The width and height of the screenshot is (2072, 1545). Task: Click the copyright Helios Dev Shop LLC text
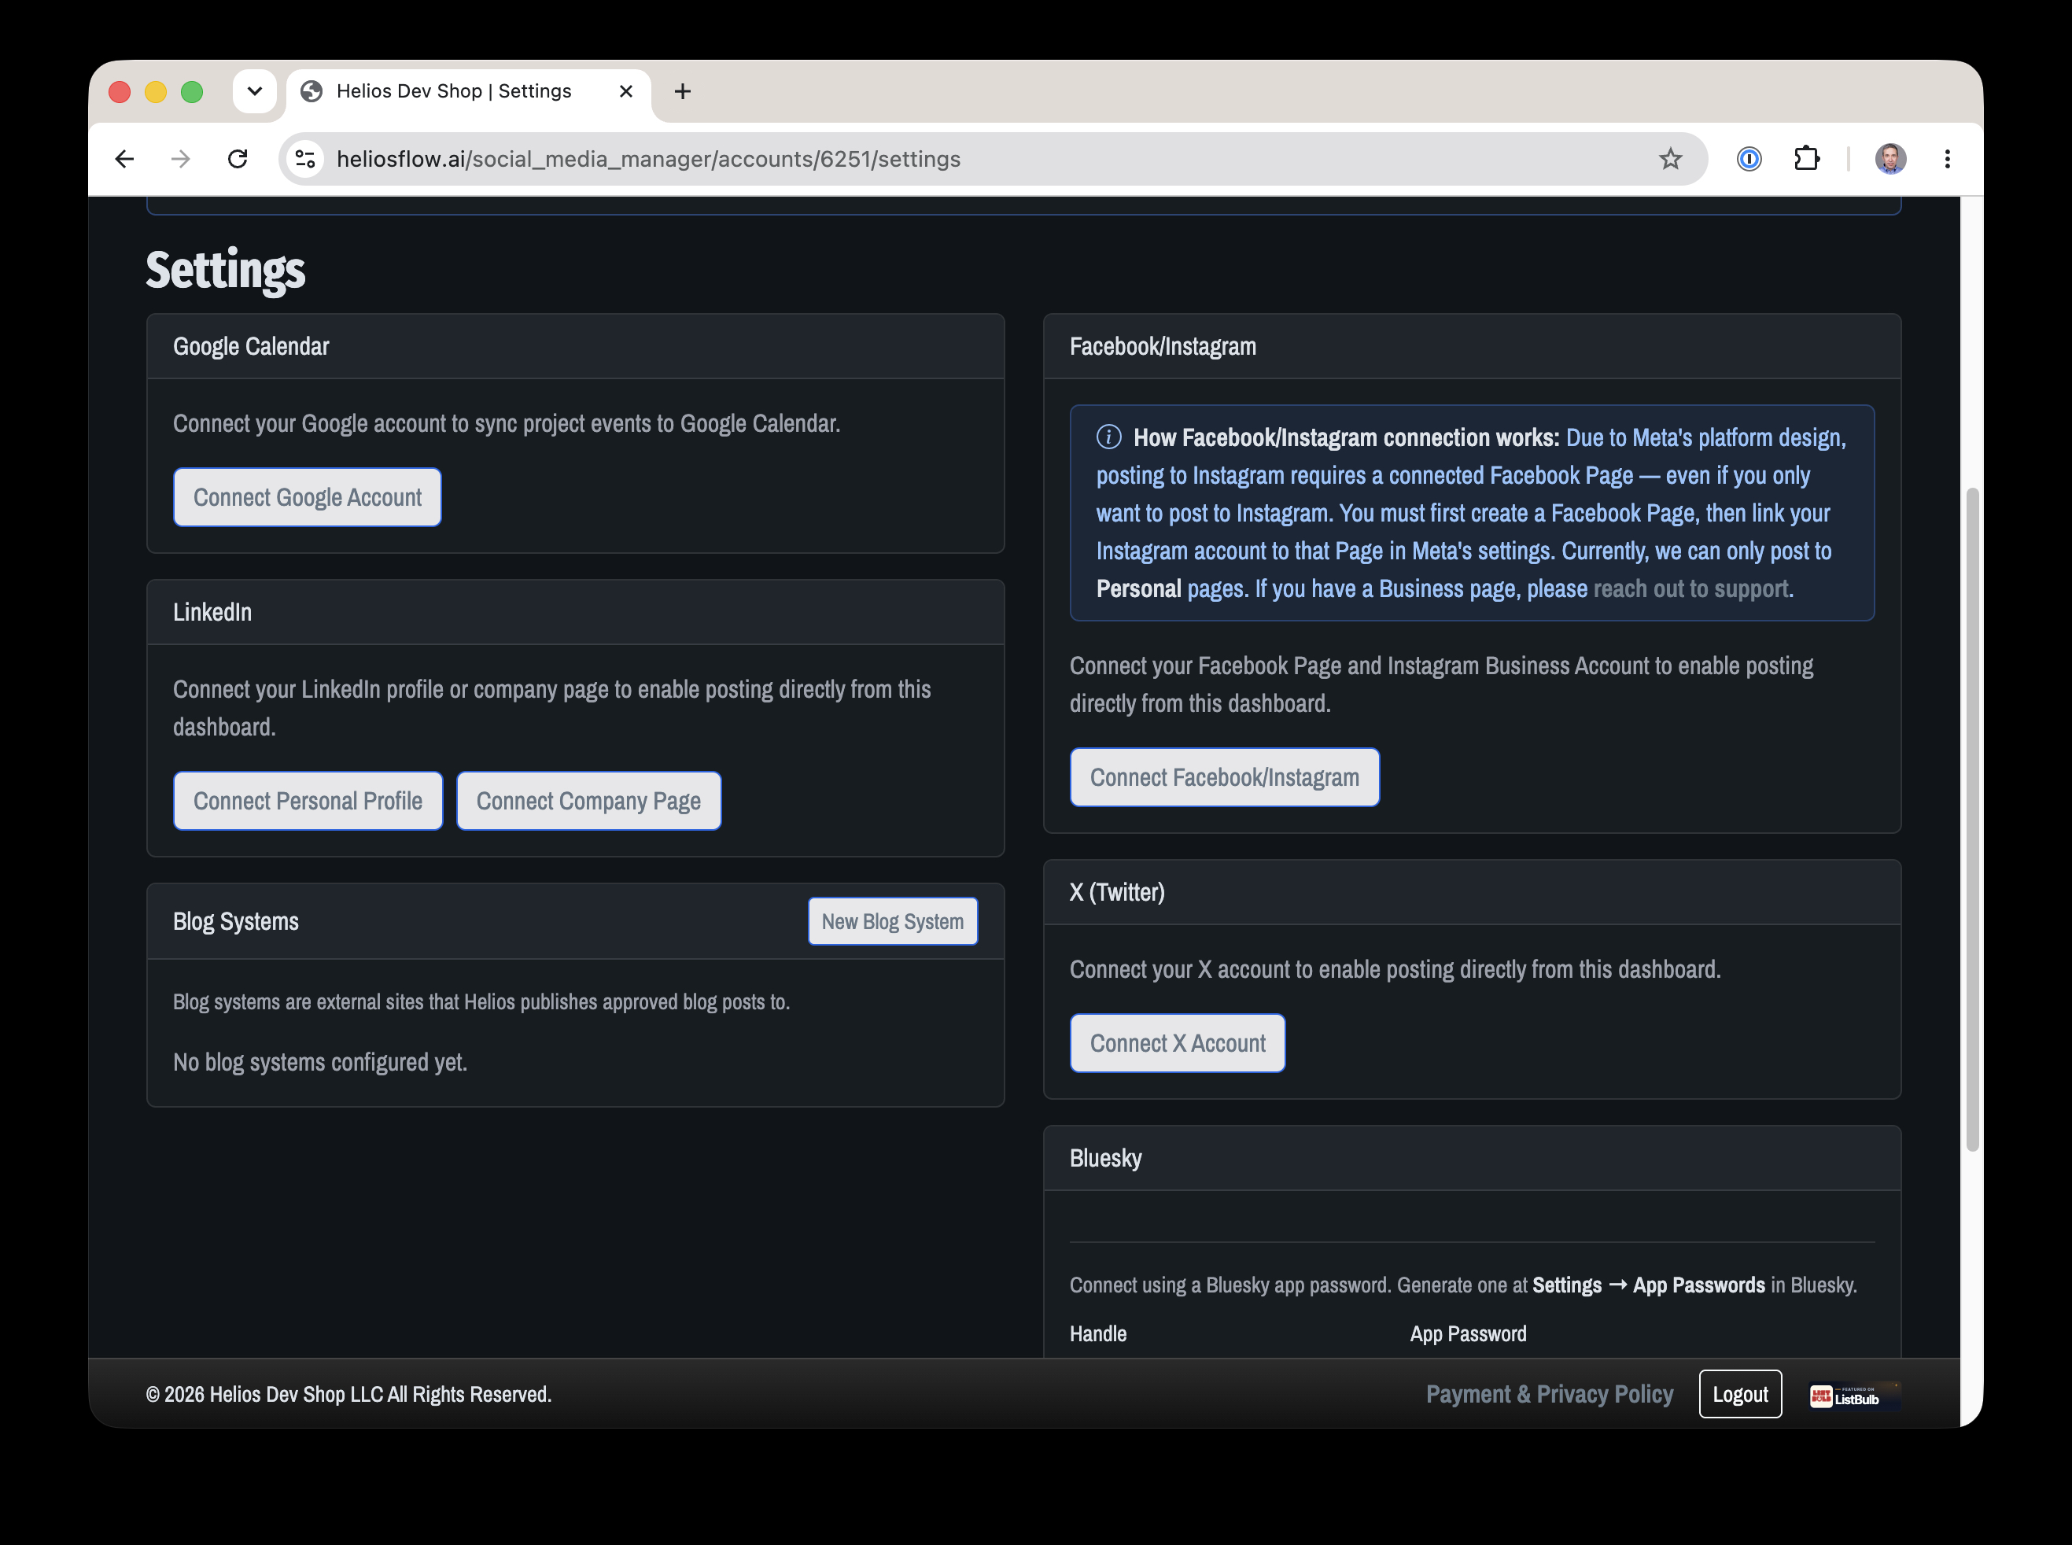pos(348,1395)
